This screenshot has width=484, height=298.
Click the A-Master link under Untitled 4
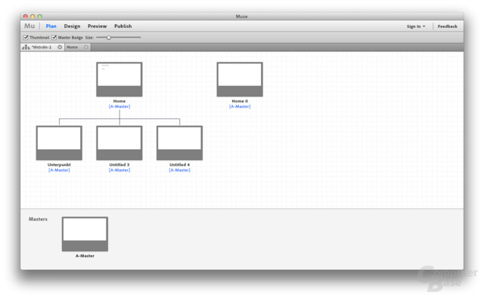click(179, 171)
